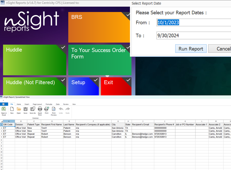The height and width of the screenshot is (170, 231).
Task: Click Cantu, Arnold Associate 2 cell in row 2
Action: [x=216, y=128]
